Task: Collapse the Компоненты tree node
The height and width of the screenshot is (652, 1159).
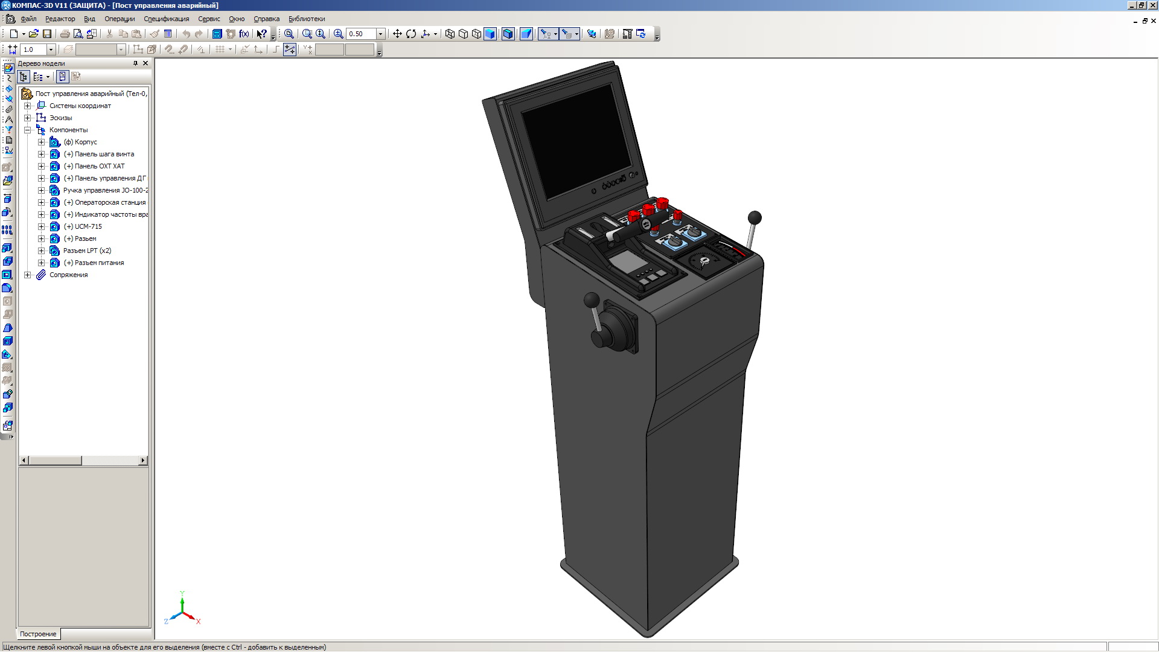Action: coord(28,130)
